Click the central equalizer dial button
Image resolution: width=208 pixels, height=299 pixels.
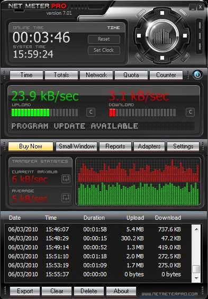click(162, 36)
